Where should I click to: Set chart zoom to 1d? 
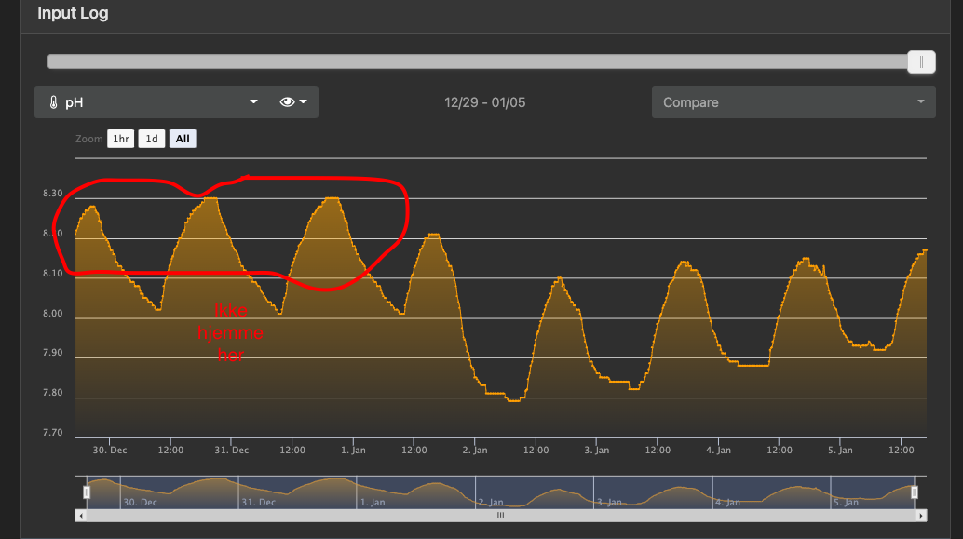(x=152, y=140)
